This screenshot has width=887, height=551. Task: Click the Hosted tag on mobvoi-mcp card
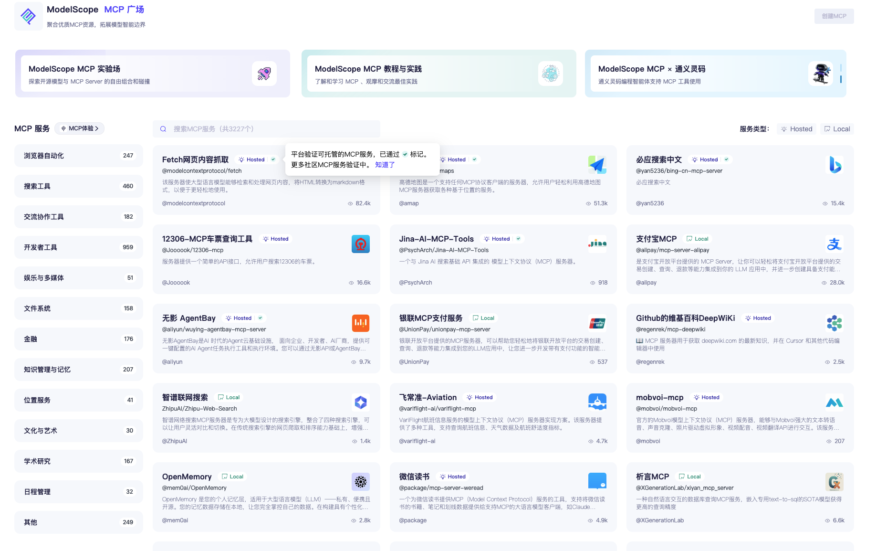coord(706,397)
